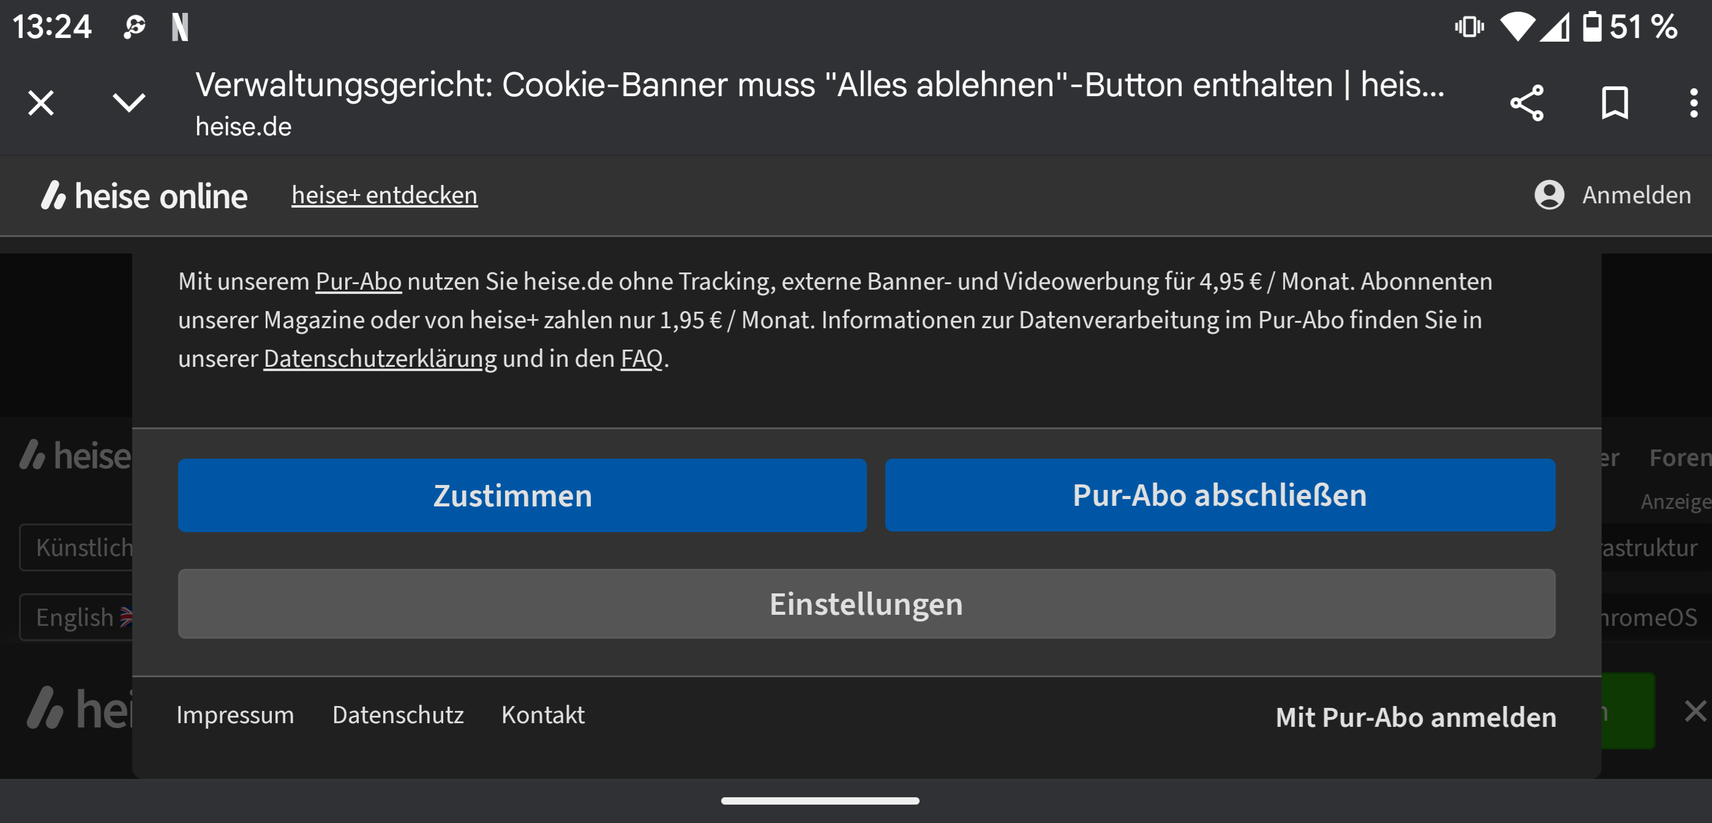Select Kontakt in banner footer

pyautogui.click(x=543, y=715)
